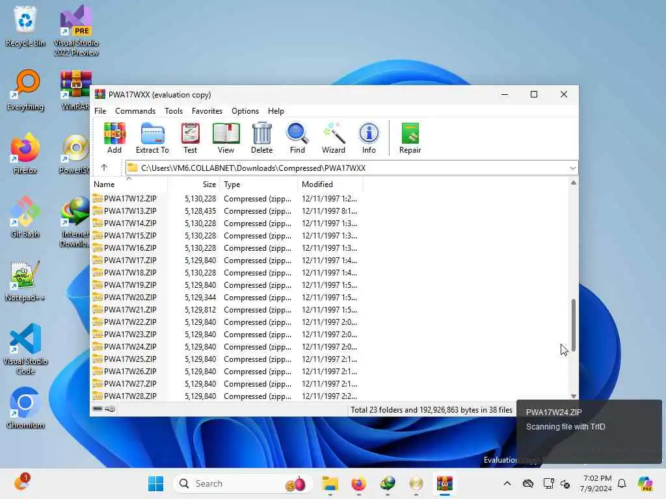
Task: Open the Commands menu
Action: 135,110
